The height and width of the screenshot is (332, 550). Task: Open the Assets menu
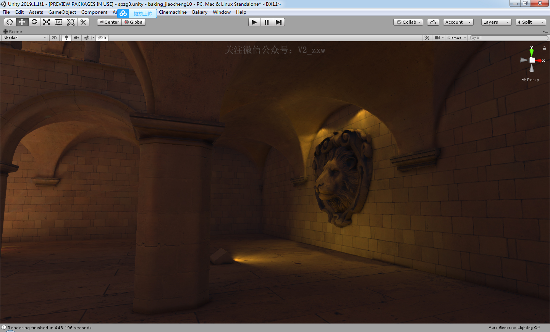pyautogui.click(x=36, y=12)
